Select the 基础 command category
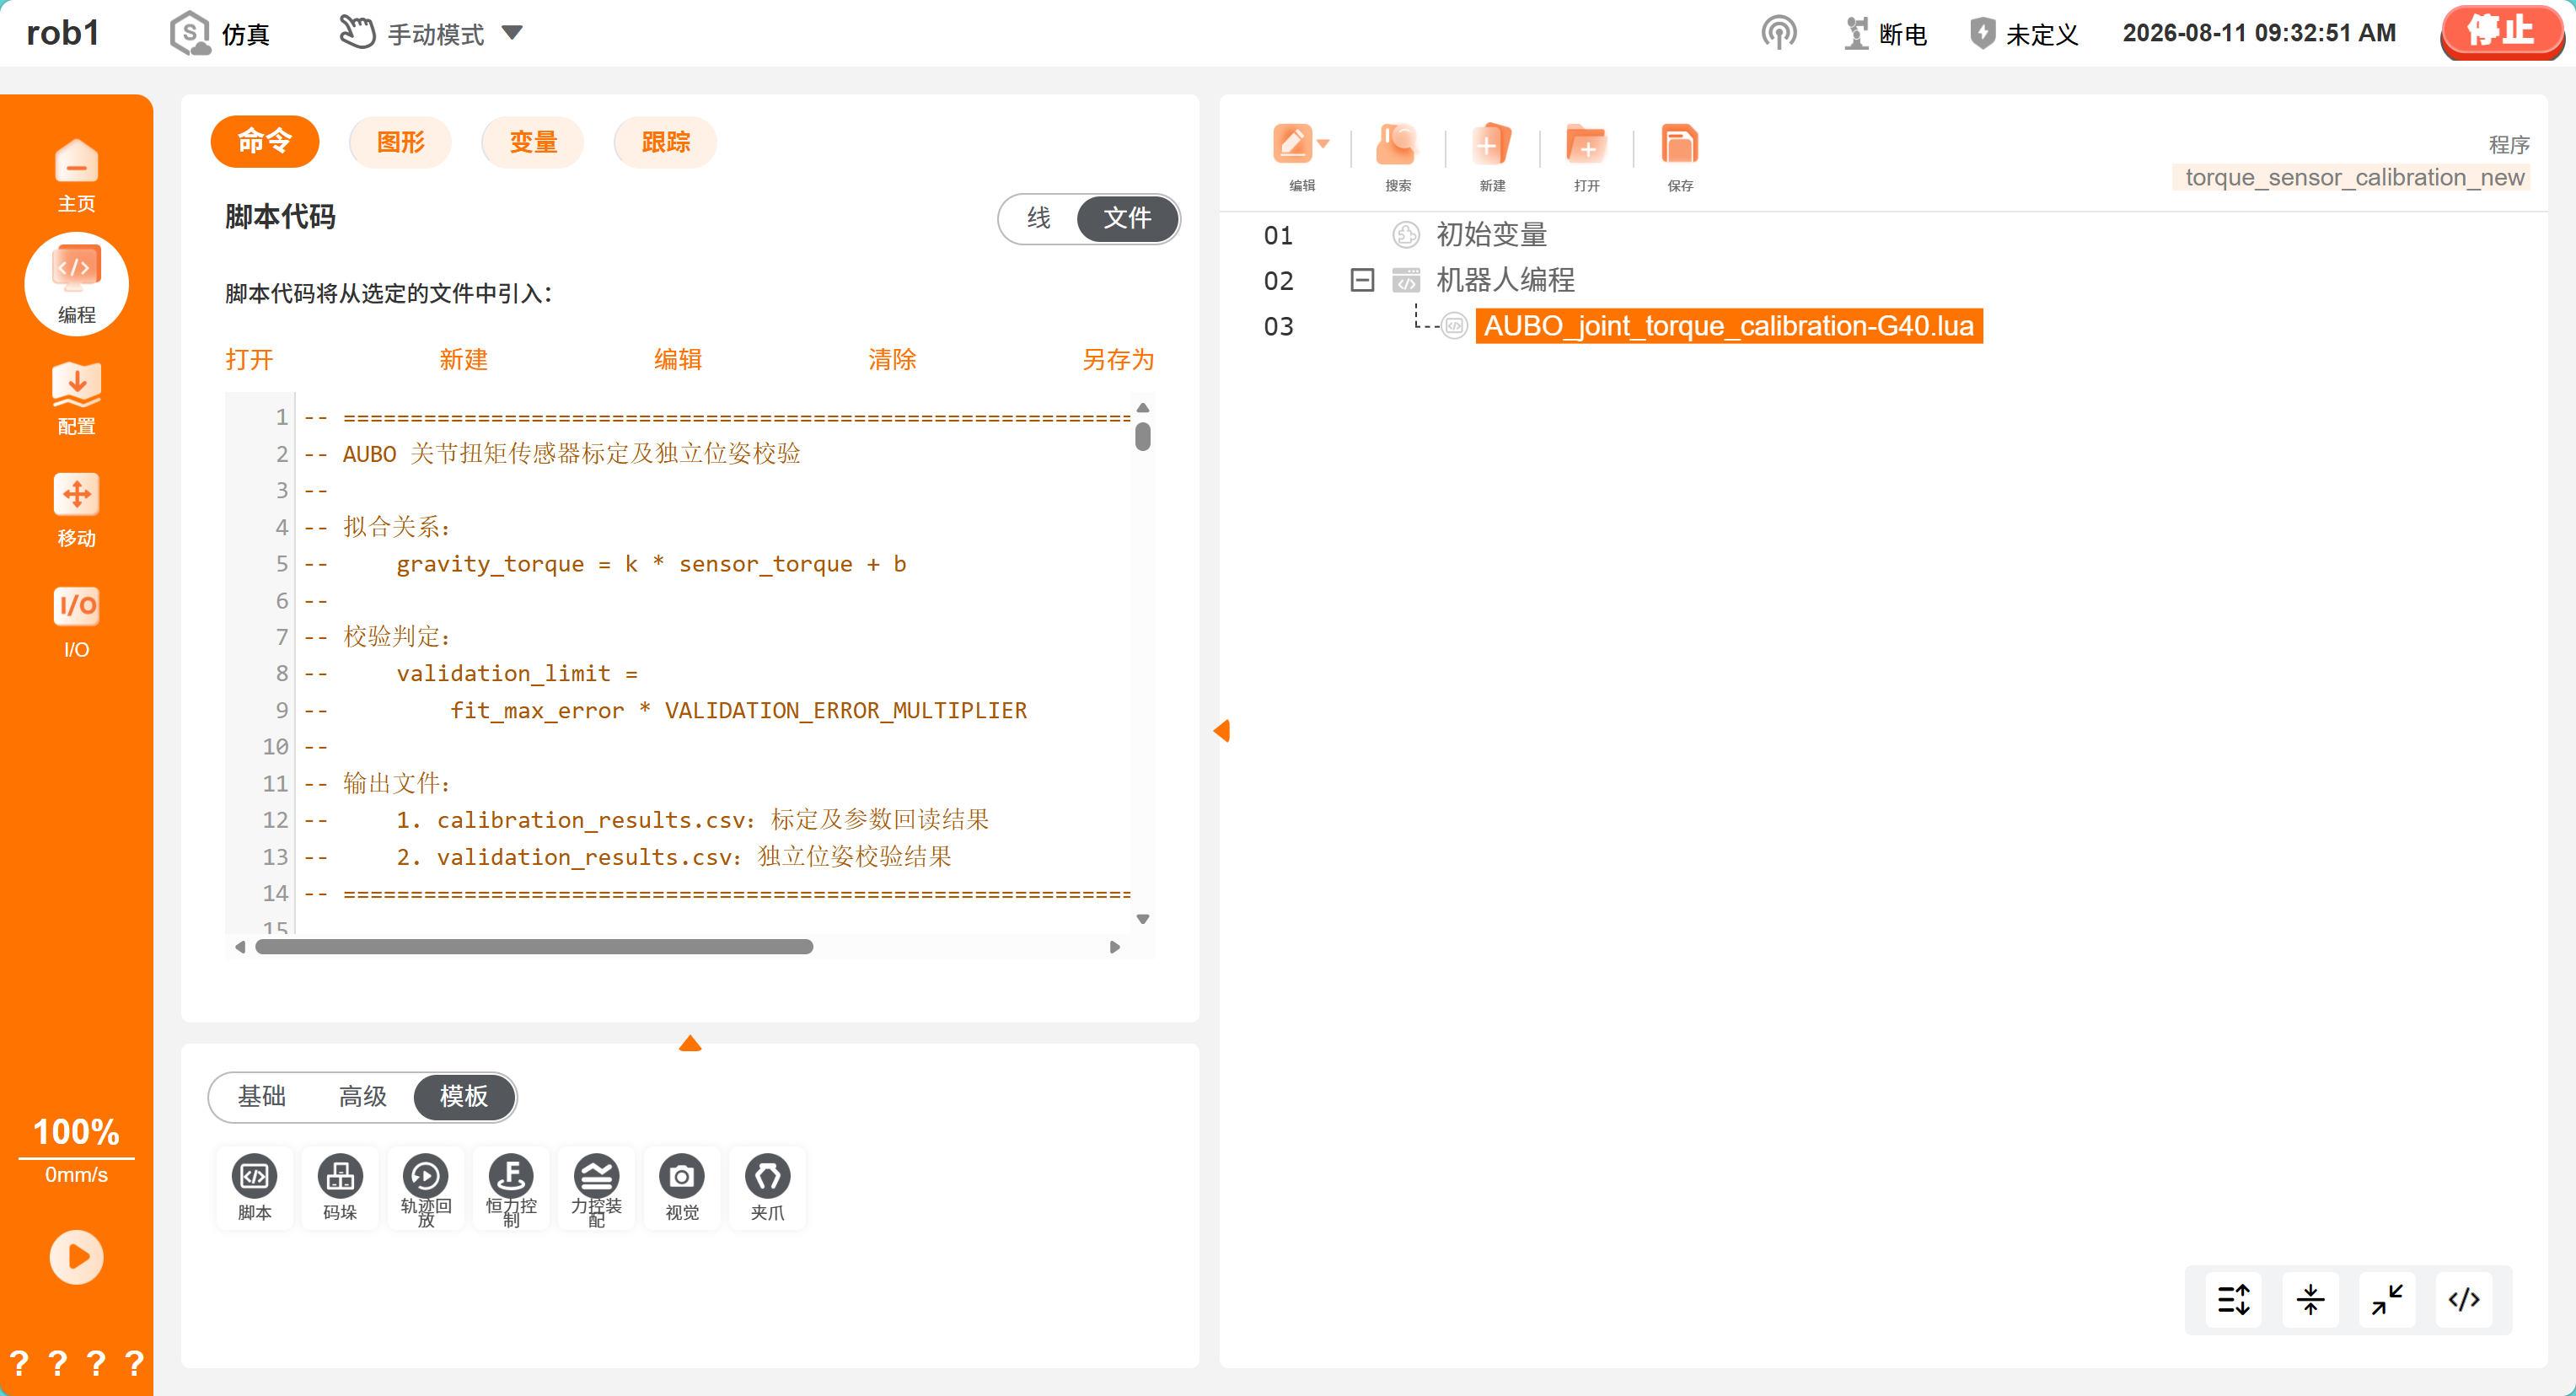 [262, 1096]
